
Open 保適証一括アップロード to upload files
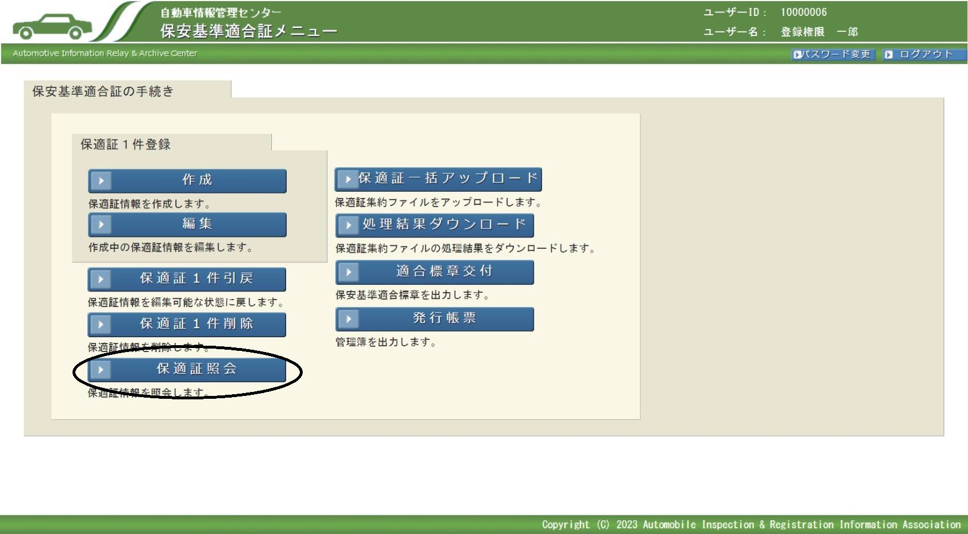tap(438, 179)
